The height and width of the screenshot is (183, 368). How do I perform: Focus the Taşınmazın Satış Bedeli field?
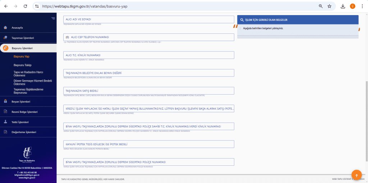149,91
